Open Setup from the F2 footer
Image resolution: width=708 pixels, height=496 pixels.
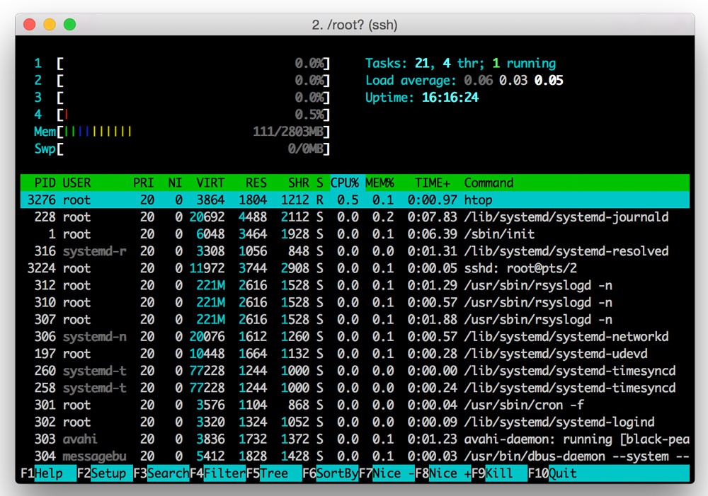pos(107,473)
